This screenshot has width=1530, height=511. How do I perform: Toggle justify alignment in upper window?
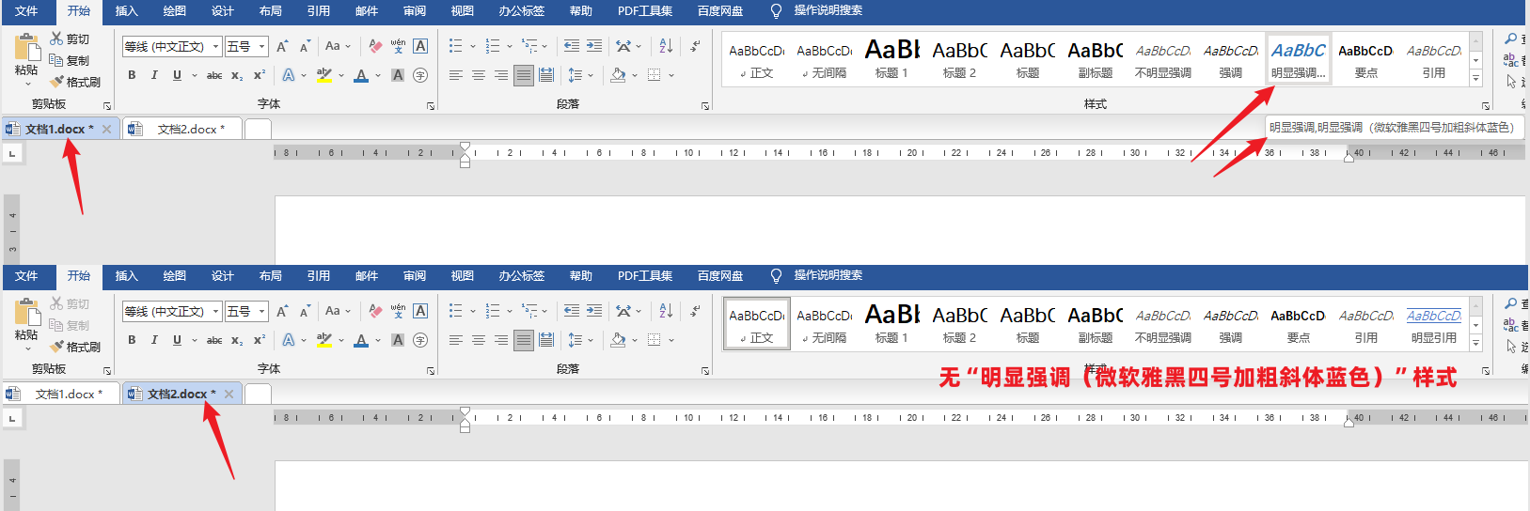point(524,75)
